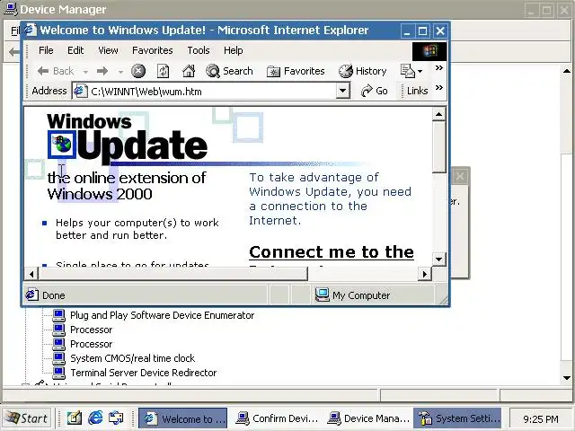
Task: Click the page icon in the address bar
Action: click(80, 91)
